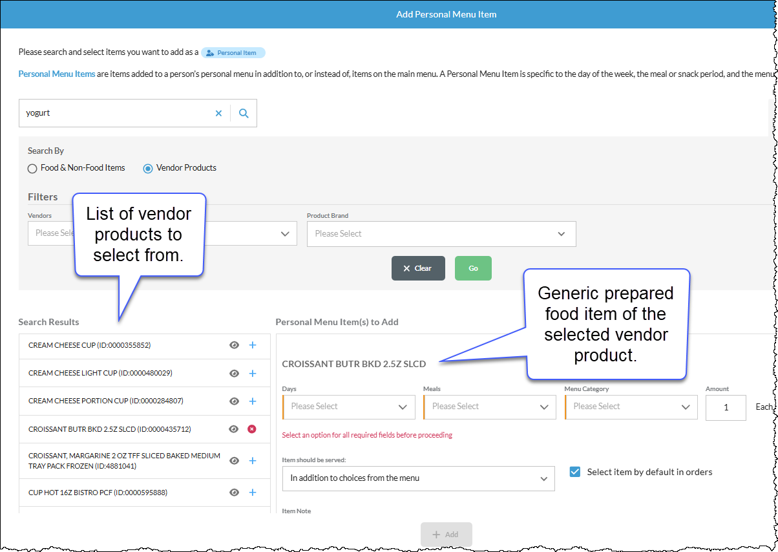Select CREAM CHEESE LIGHT CUP (ID:0000480029) text
Viewport: 778px width, 552px height.
pyautogui.click(x=100, y=373)
